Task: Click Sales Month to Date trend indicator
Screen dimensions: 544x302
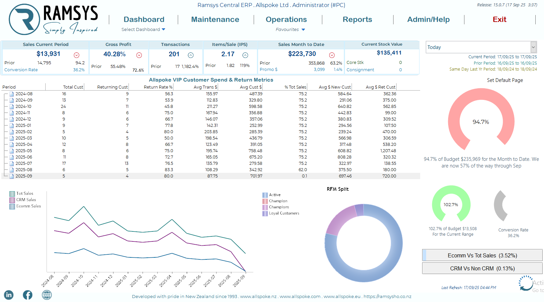Action: 332,55
